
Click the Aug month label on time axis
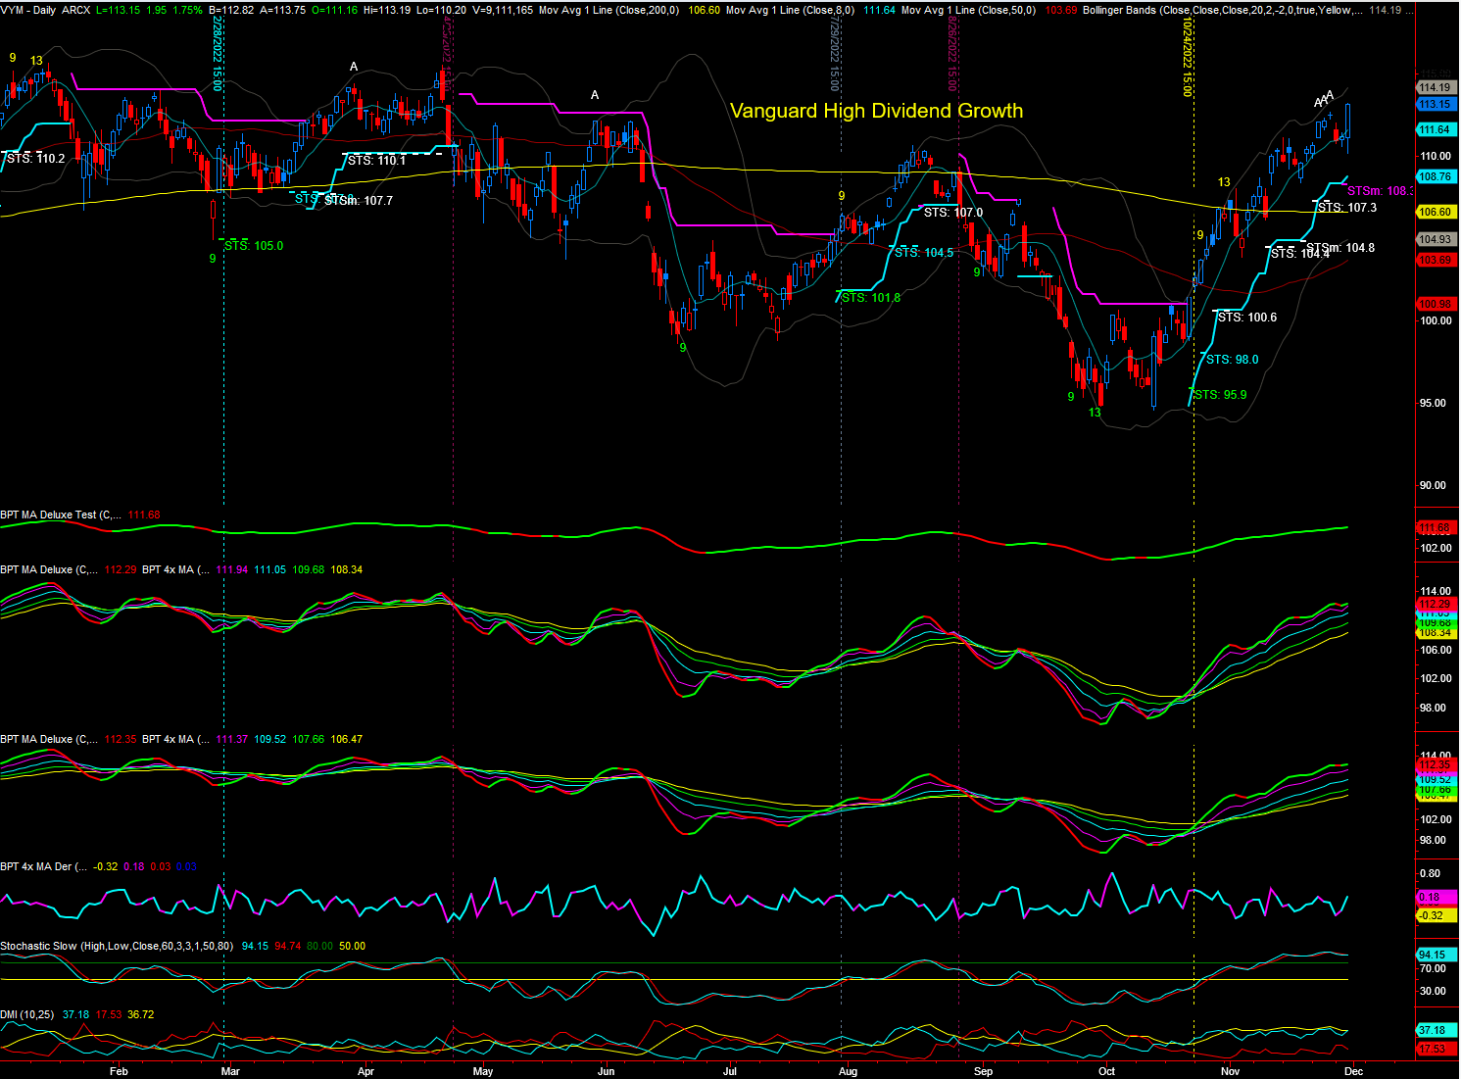[848, 1071]
